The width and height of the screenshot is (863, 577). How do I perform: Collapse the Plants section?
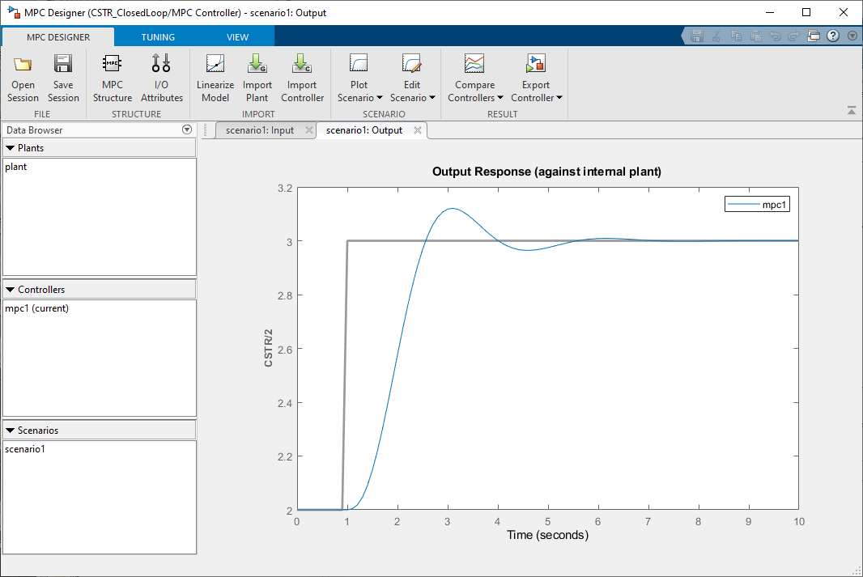pos(10,148)
